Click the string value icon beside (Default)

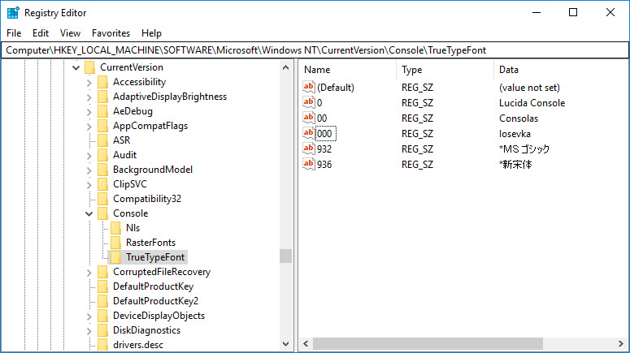(309, 87)
